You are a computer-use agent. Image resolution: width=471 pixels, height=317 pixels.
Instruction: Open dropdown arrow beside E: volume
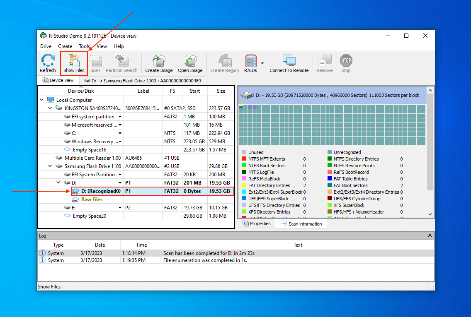click(x=120, y=207)
